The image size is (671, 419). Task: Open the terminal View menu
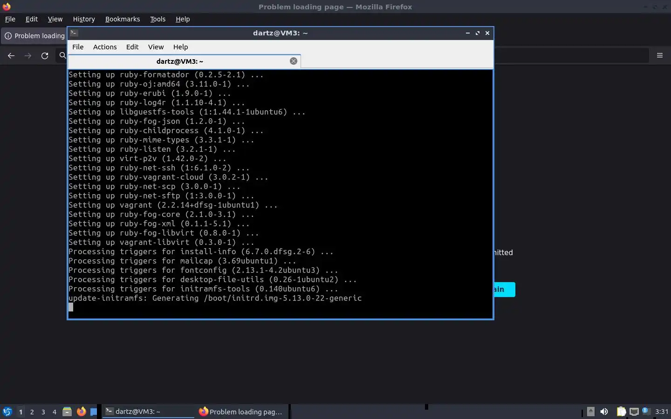tap(156, 47)
